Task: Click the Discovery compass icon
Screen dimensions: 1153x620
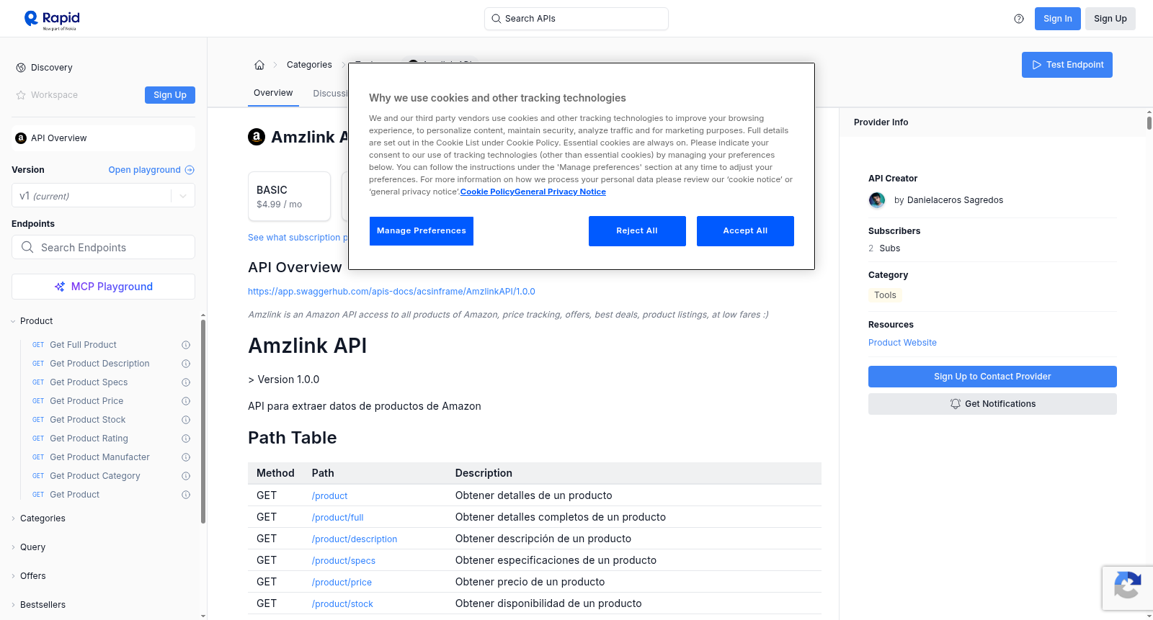Action: point(21,68)
